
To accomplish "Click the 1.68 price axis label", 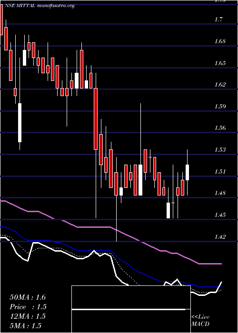I will coord(220,41).
